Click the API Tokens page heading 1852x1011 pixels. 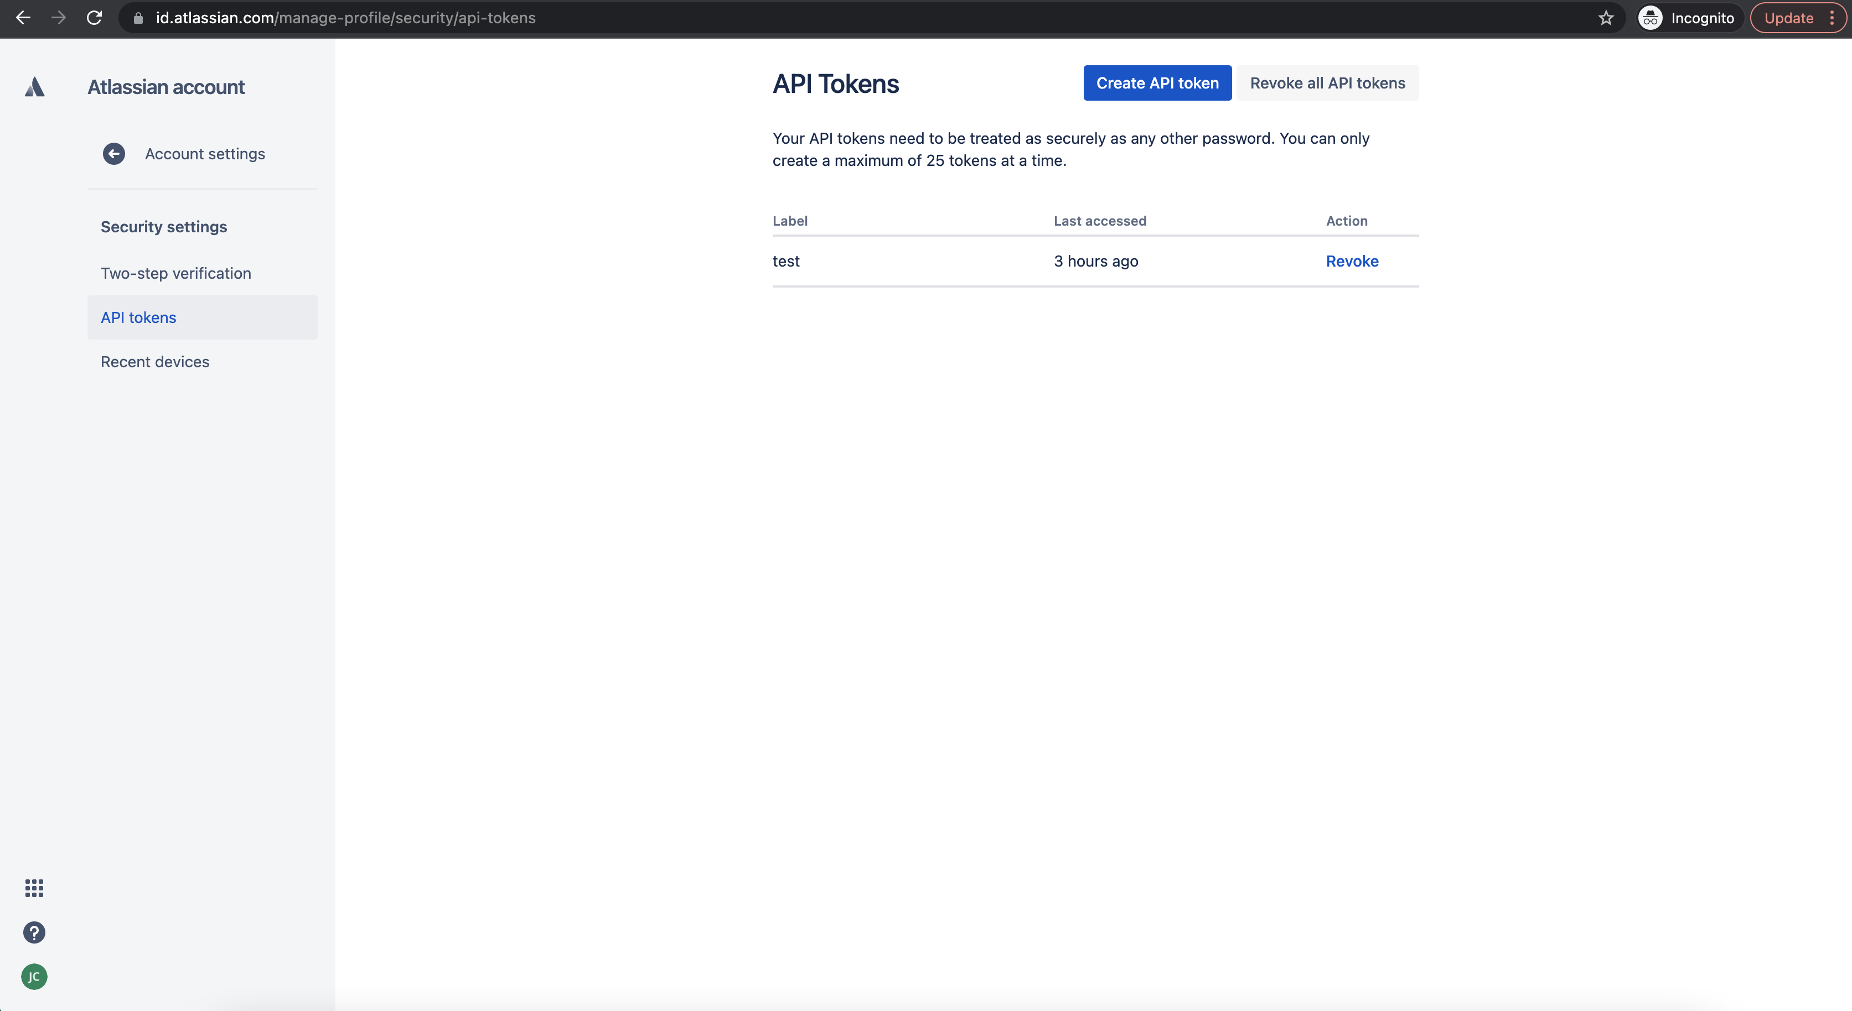[x=835, y=84]
